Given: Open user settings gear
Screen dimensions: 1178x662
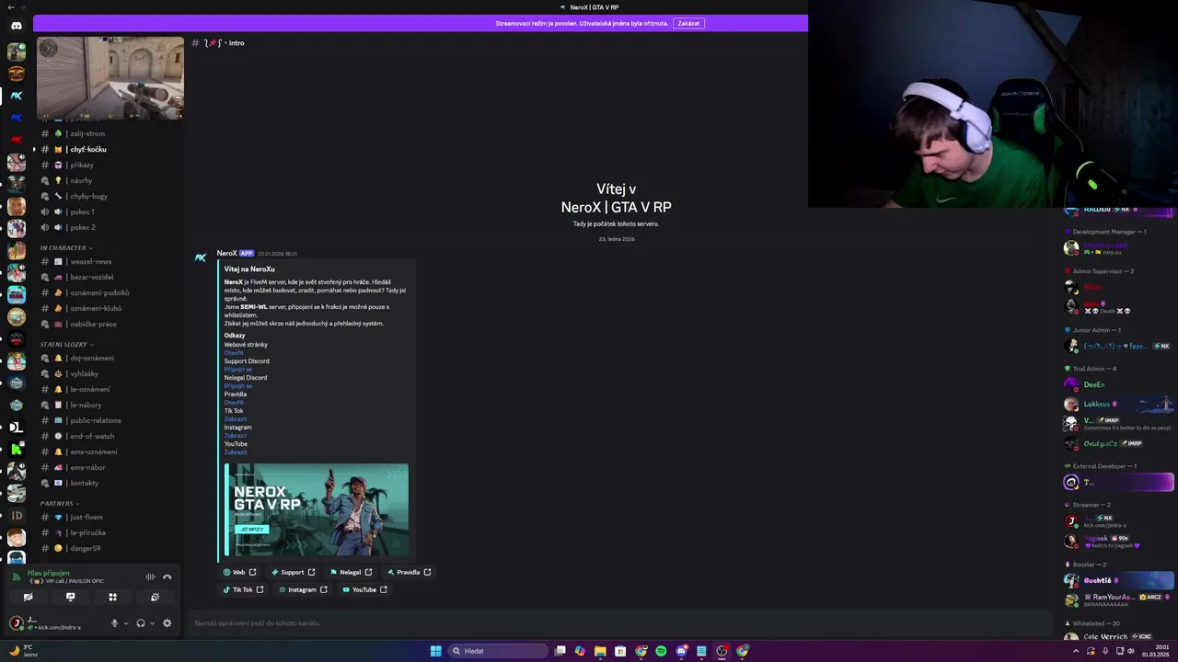Looking at the screenshot, I should pos(167,623).
